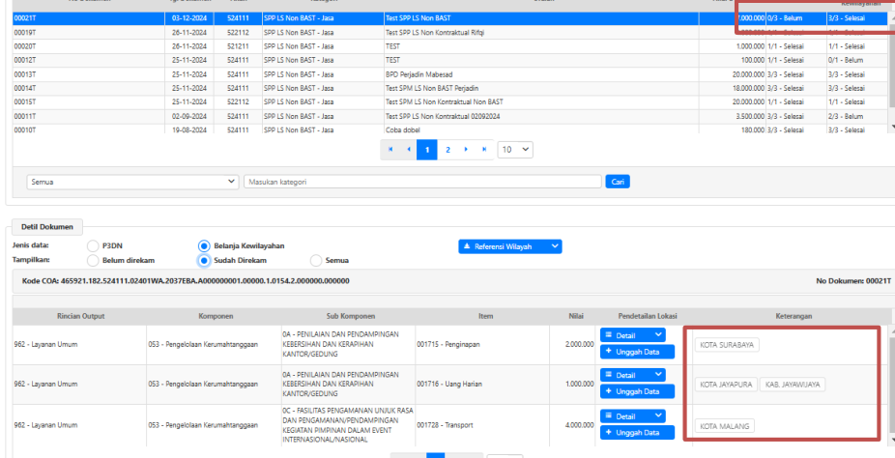
Task: Click the Cari search button
Action: pyautogui.click(x=617, y=182)
